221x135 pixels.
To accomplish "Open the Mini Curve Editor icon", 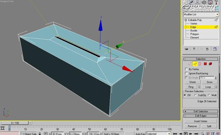I will tap(3, 128).
